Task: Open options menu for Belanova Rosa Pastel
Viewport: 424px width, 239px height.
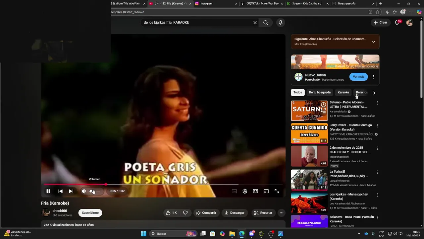Action: [378, 217]
